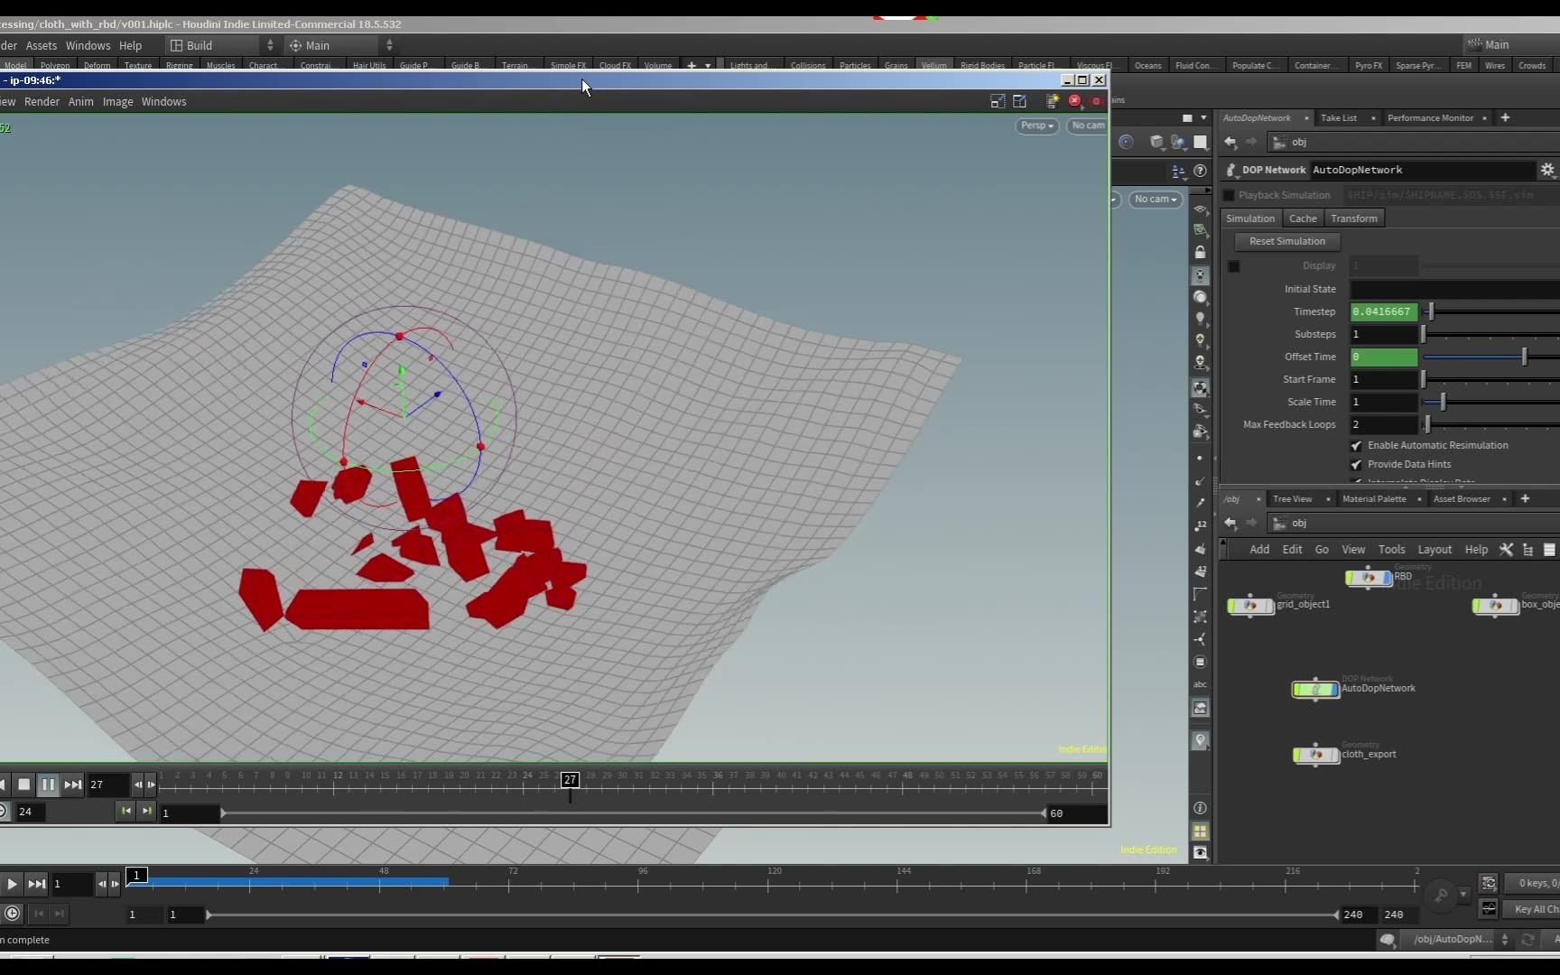Enable the Automatic Resimulation checkbox
The image size is (1560, 975).
(x=1356, y=445)
